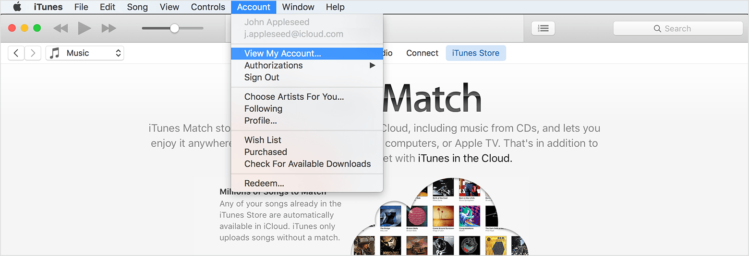Open the Music media picker dropdown

[85, 53]
